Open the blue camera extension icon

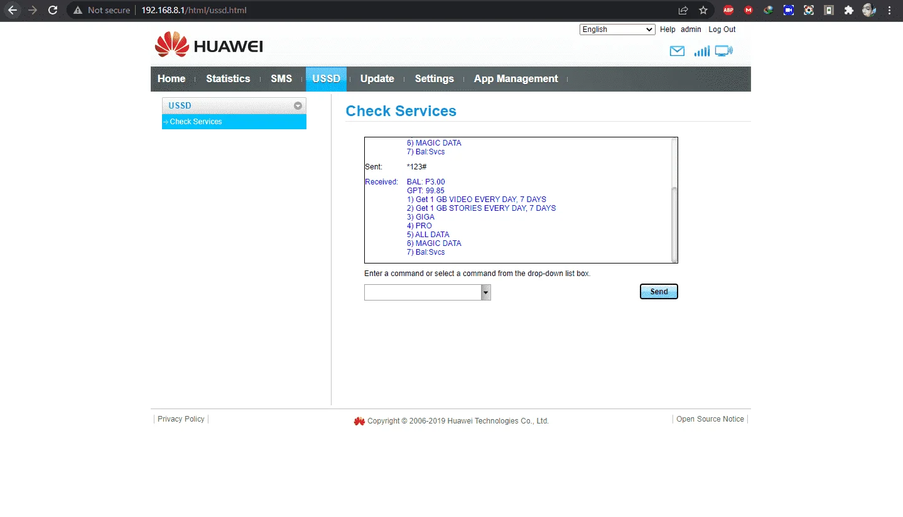point(789,10)
